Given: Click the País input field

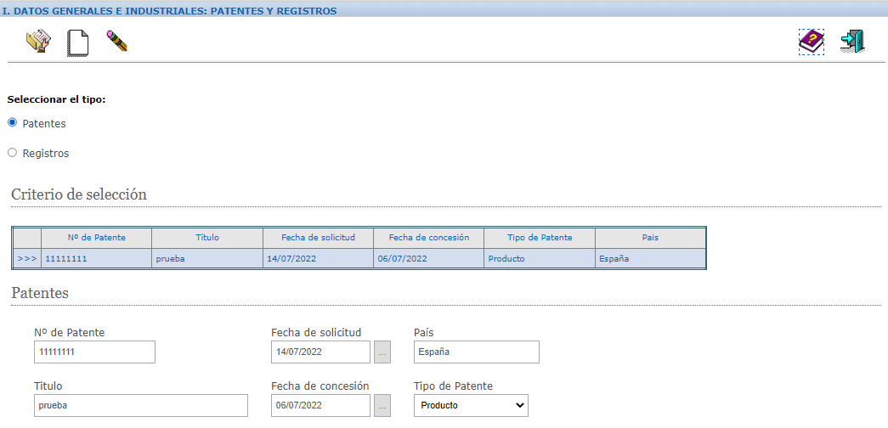Looking at the screenshot, I should [x=476, y=352].
